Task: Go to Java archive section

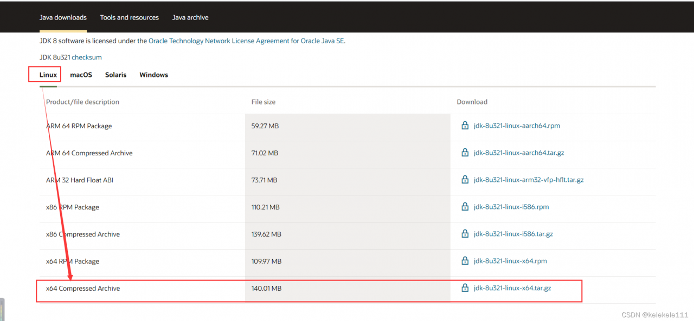Action: pyautogui.click(x=190, y=17)
